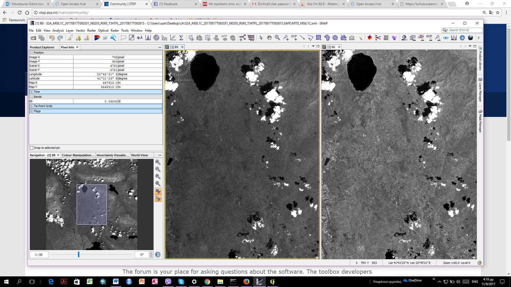
Task: Toggle synchronize cursor button in Navigation
Action: pyautogui.click(x=158, y=199)
